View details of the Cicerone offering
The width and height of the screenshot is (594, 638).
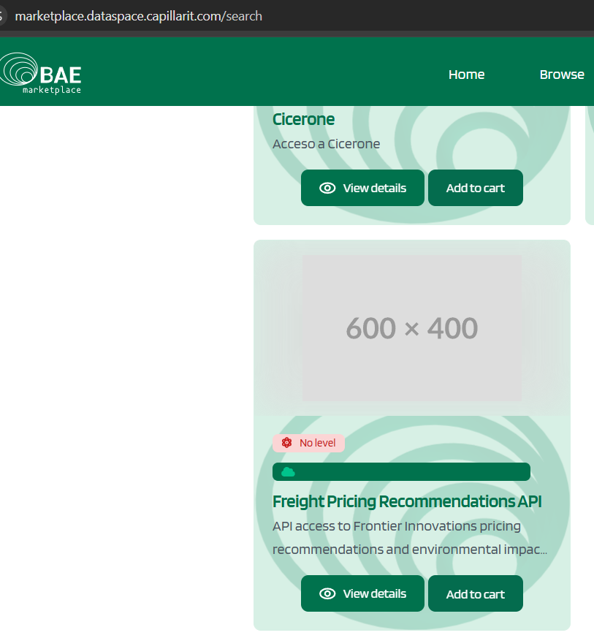tap(362, 188)
